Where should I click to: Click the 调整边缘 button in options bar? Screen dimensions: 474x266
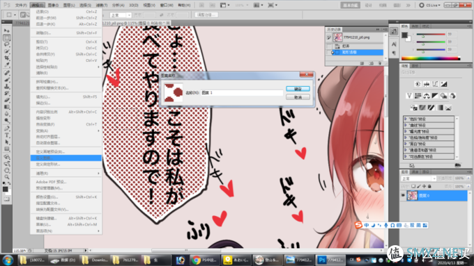coord(206,15)
